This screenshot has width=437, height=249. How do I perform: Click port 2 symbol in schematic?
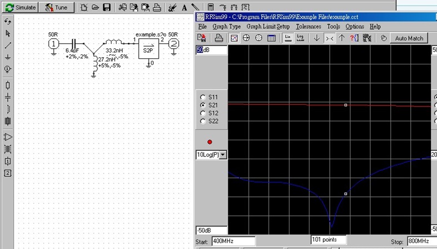pos(174,44)
